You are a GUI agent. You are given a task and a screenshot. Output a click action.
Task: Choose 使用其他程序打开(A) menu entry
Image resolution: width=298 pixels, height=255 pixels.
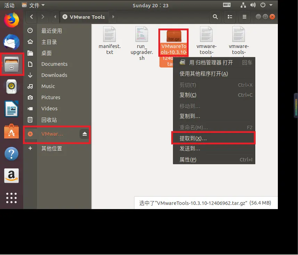click(x=214, y=74)
